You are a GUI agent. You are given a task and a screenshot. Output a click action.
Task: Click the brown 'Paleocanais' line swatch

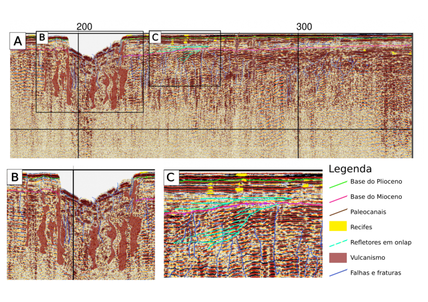[x=338, y=212]
